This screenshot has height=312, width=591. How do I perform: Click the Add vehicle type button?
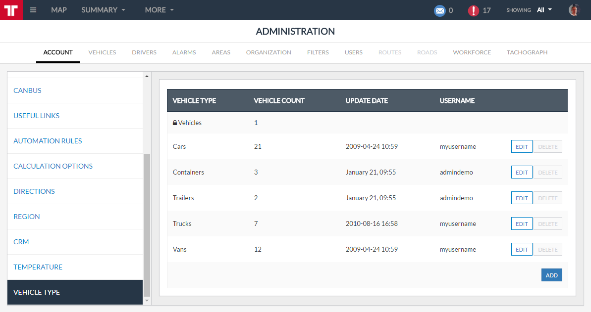click(x=551, y=275)
